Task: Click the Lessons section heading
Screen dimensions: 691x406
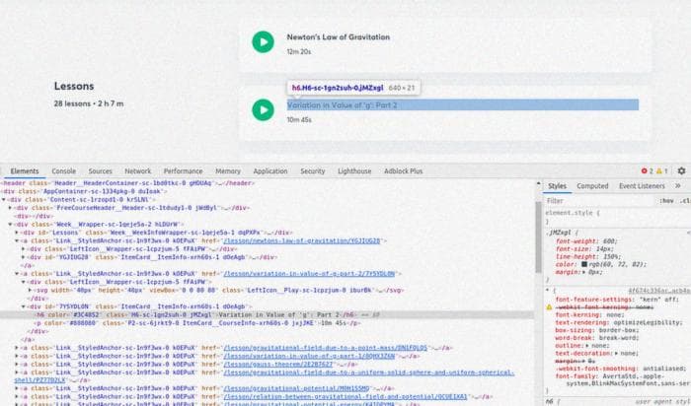Action: pyautogui.click(x=74, y=86)
